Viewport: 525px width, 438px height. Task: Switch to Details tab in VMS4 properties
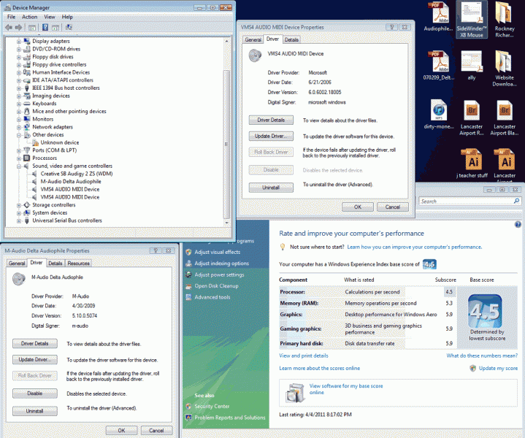291,39
